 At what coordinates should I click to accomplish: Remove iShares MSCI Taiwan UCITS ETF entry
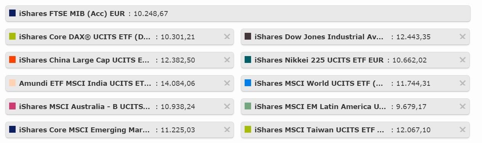click(463, 130)
